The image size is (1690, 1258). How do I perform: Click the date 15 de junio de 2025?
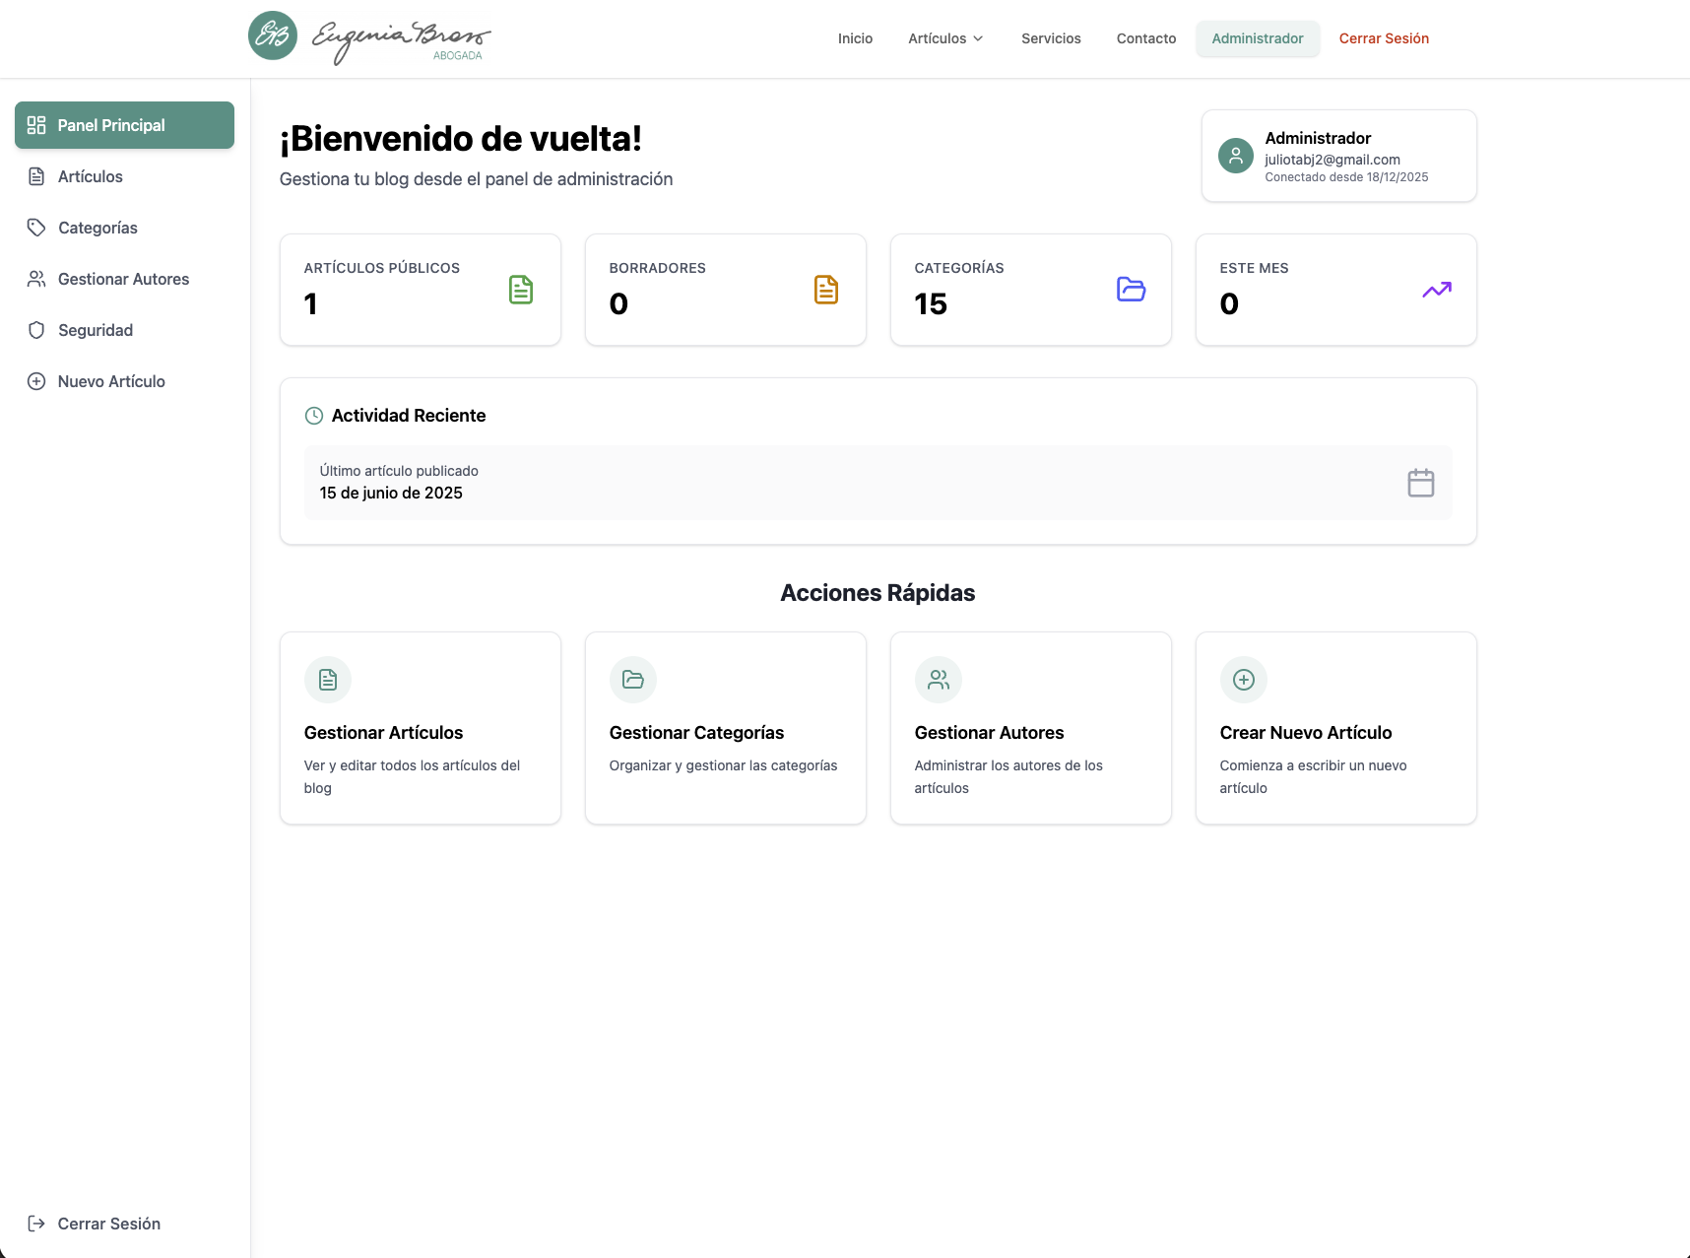[x=391, y=493]
